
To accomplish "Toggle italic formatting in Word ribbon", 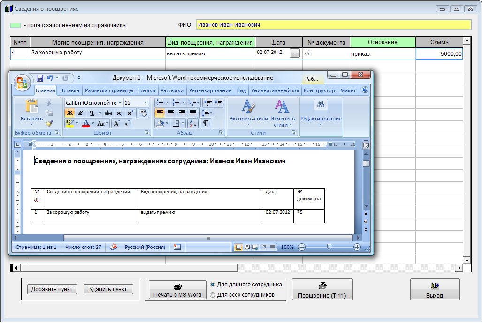I will pyautogui.click(x=81, y=113).
